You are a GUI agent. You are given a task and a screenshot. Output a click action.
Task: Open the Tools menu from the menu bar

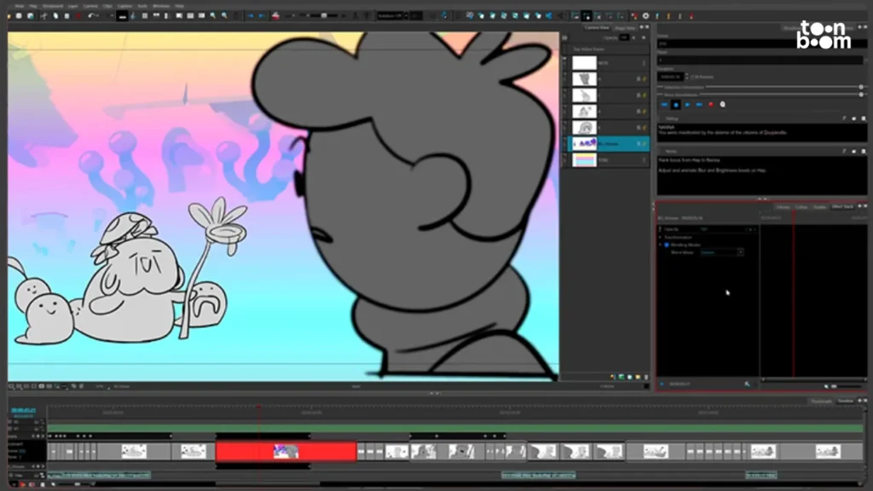tap(141, 3)
